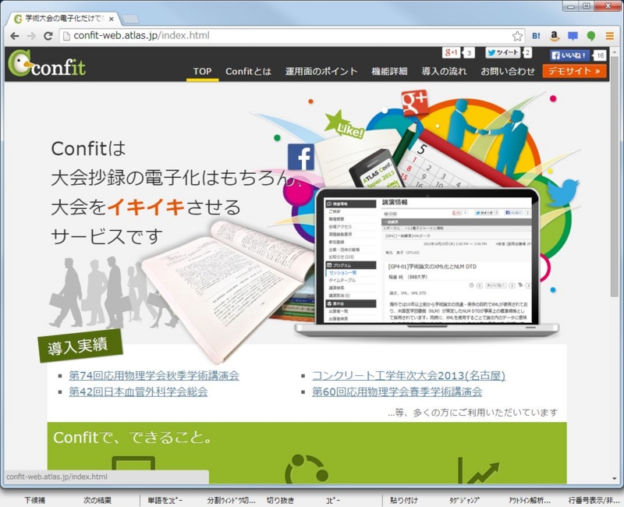
Task: Open 第42回日本血管外科学会総会 link
Action: click(138, 392)
